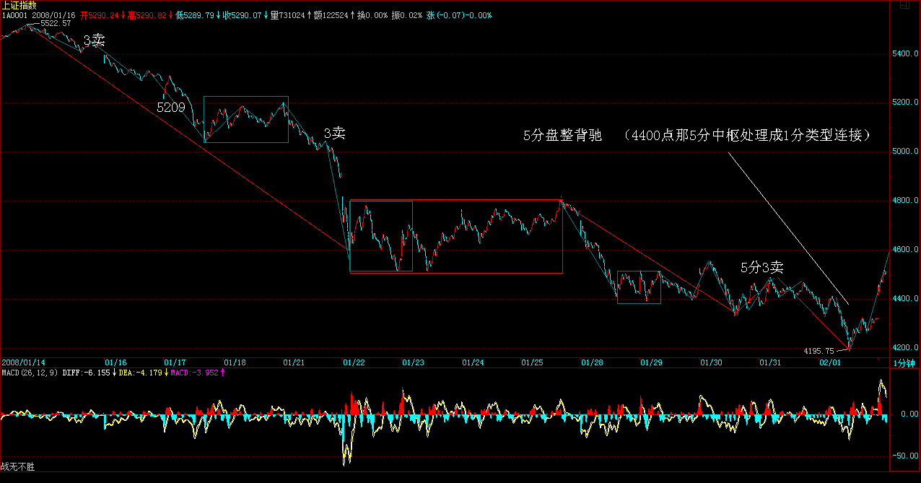Click the 5209 price annotation
Viewport: 921px width, 483px height.
click(171, 108)
